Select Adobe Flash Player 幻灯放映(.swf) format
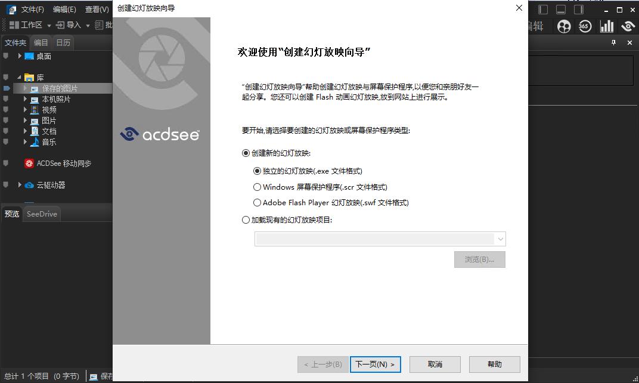 pyautogui.click(x=257, y=202)
